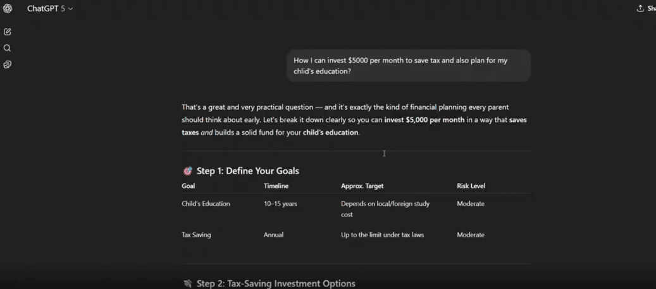This screenshot has width=656, height=289.
Task: Click the Timeline column header
Action: (276, 186)
